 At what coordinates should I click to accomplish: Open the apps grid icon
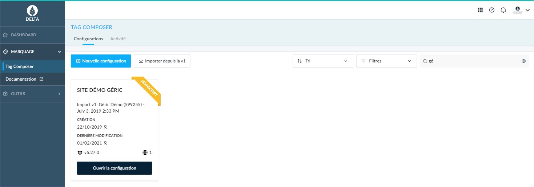480,10
